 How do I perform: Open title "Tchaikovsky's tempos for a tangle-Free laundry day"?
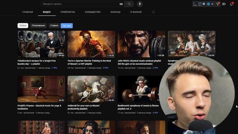pyautogui.click(x=36, y=62)
